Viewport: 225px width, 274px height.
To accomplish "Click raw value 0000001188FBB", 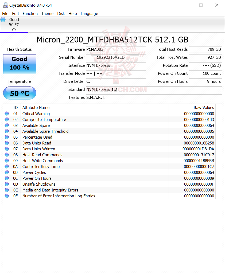I will 199,161.
